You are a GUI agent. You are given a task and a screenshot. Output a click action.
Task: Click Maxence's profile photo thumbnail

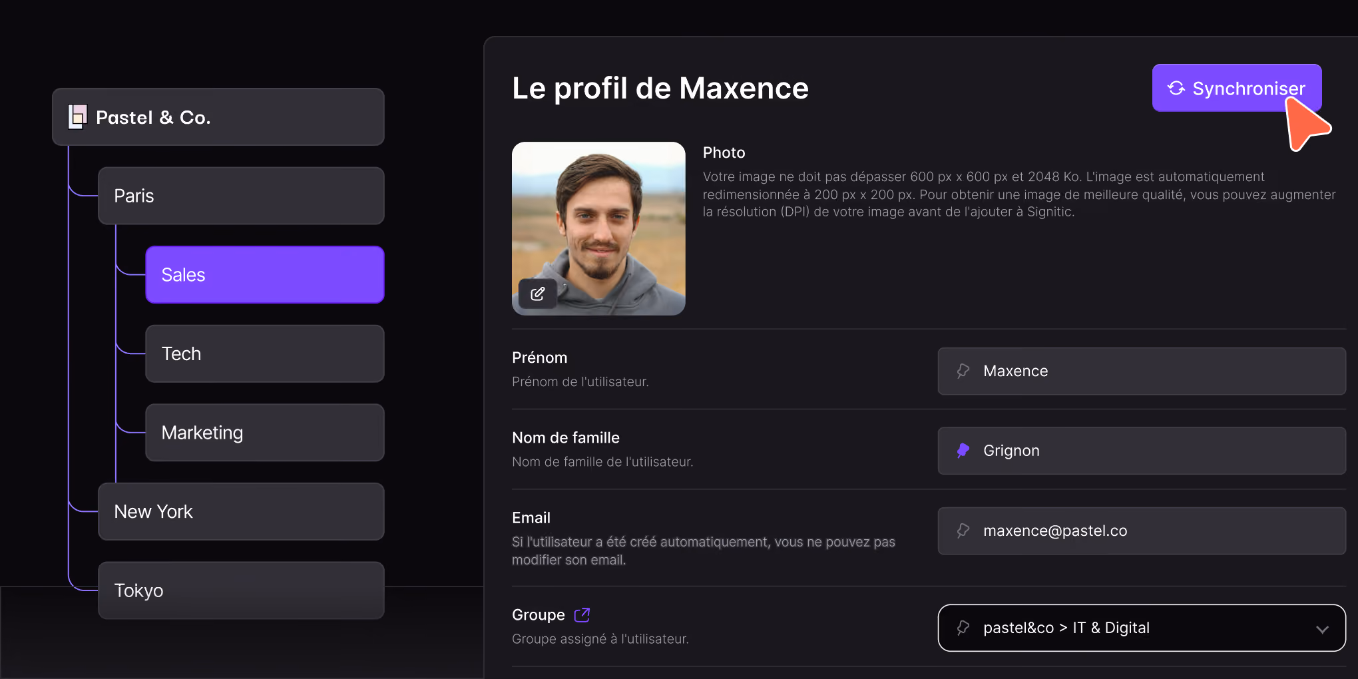(x=598, y=228)
